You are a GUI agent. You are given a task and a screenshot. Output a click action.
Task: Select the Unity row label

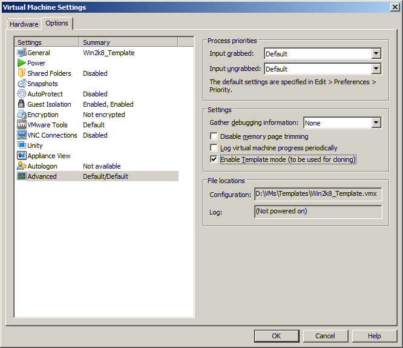pyautogui.click(x=35, y=146)
